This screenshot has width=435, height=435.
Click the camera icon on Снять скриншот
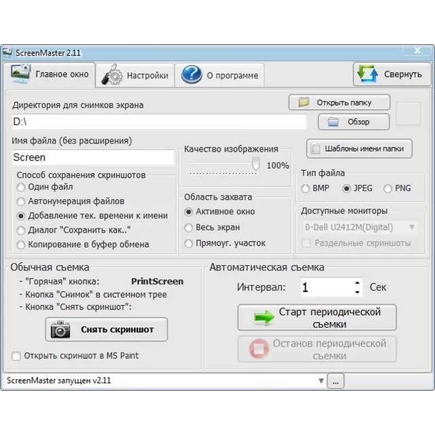60,329
